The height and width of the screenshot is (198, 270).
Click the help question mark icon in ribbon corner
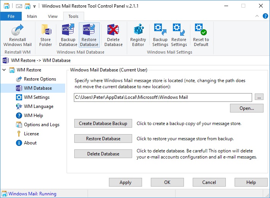pos(265,16)
